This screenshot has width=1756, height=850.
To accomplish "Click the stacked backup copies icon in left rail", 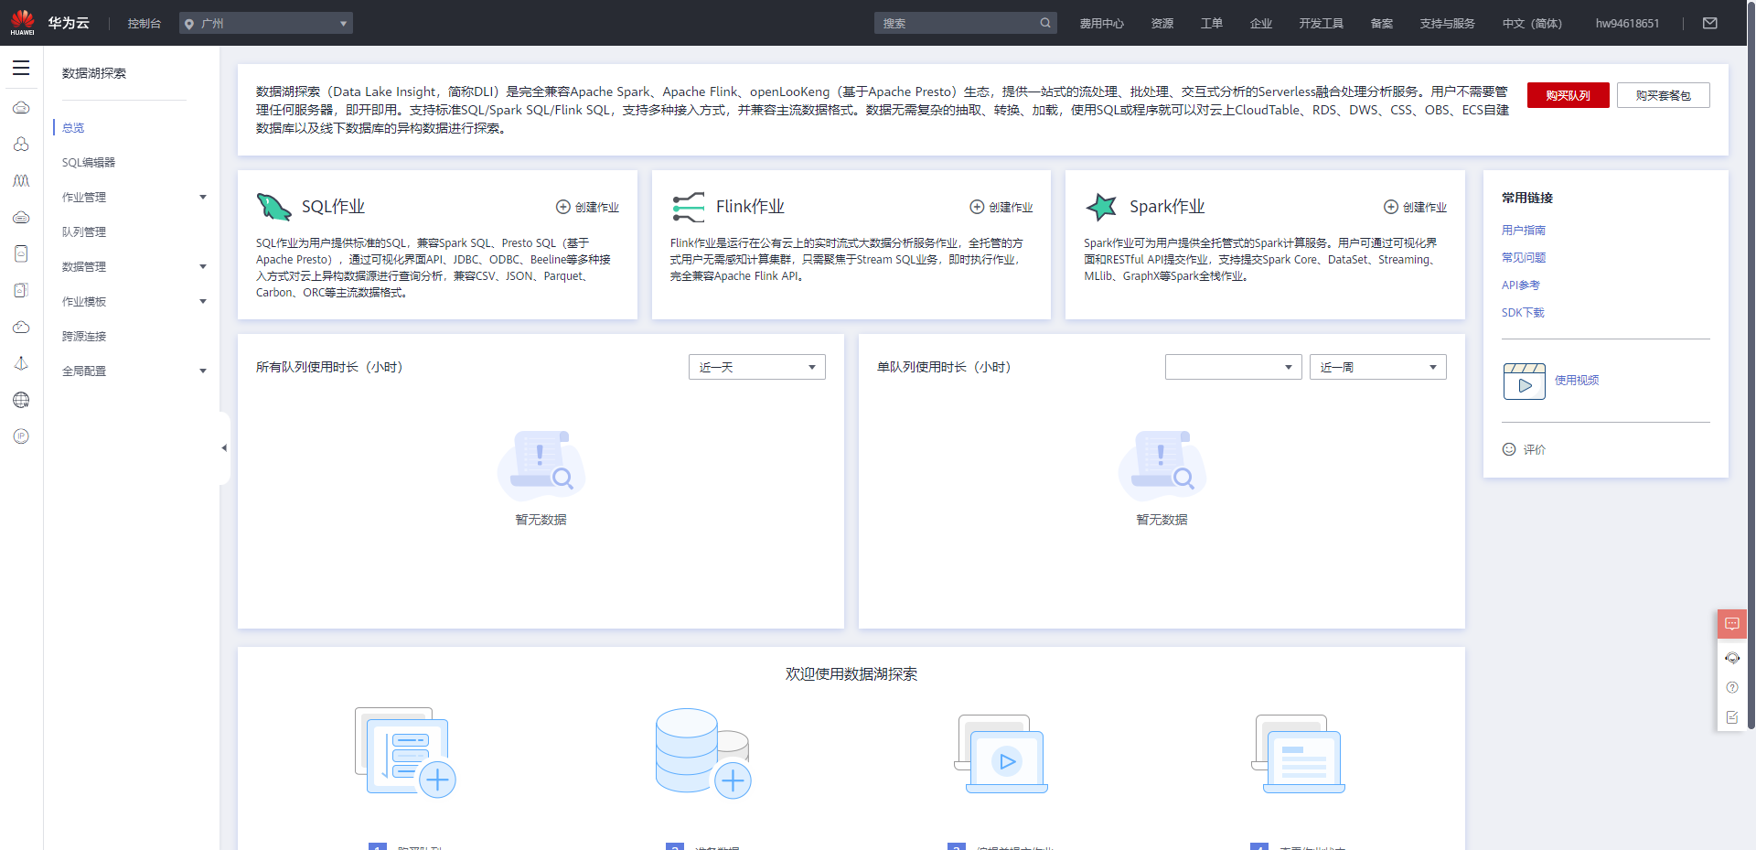I will pyautogui.click(x=21, y=290).
